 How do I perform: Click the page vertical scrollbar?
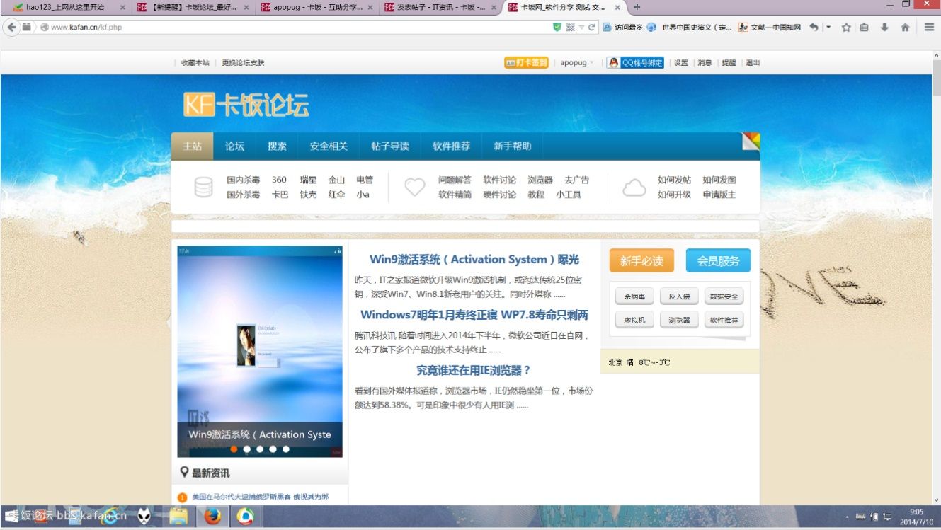936,276
